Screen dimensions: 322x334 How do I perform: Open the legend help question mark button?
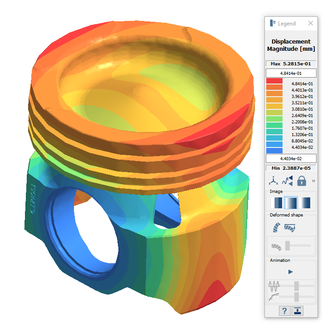[284, 311]
